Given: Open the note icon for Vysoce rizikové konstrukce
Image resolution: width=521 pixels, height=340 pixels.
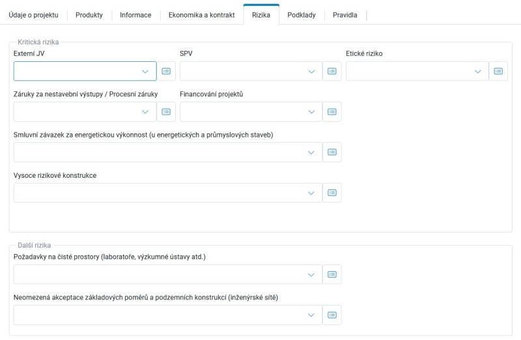Looking at the screenshot, I should (332, 193).
